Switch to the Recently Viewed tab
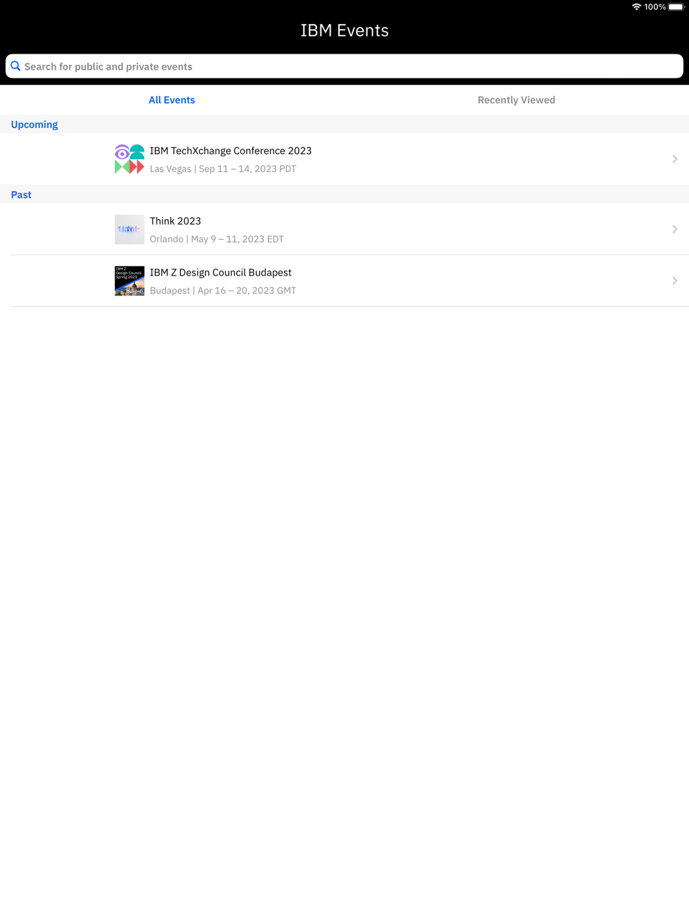This screenshot has height=919, width=689. point(516,100)
